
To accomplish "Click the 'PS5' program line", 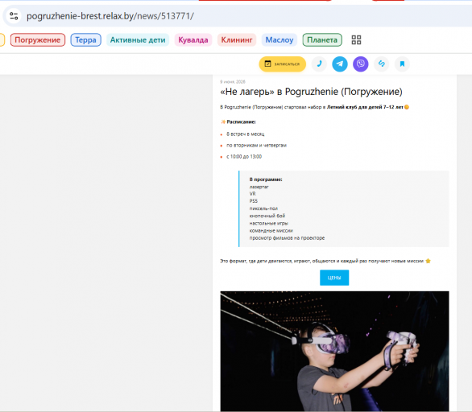I will tap(254, 201).
